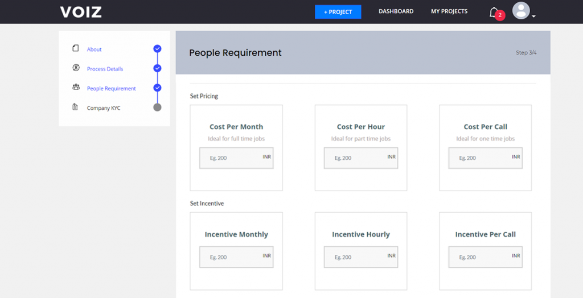Focus the Cost Per Month input field
Viewport: 583px width, 298px height.
tap(236, 158)
